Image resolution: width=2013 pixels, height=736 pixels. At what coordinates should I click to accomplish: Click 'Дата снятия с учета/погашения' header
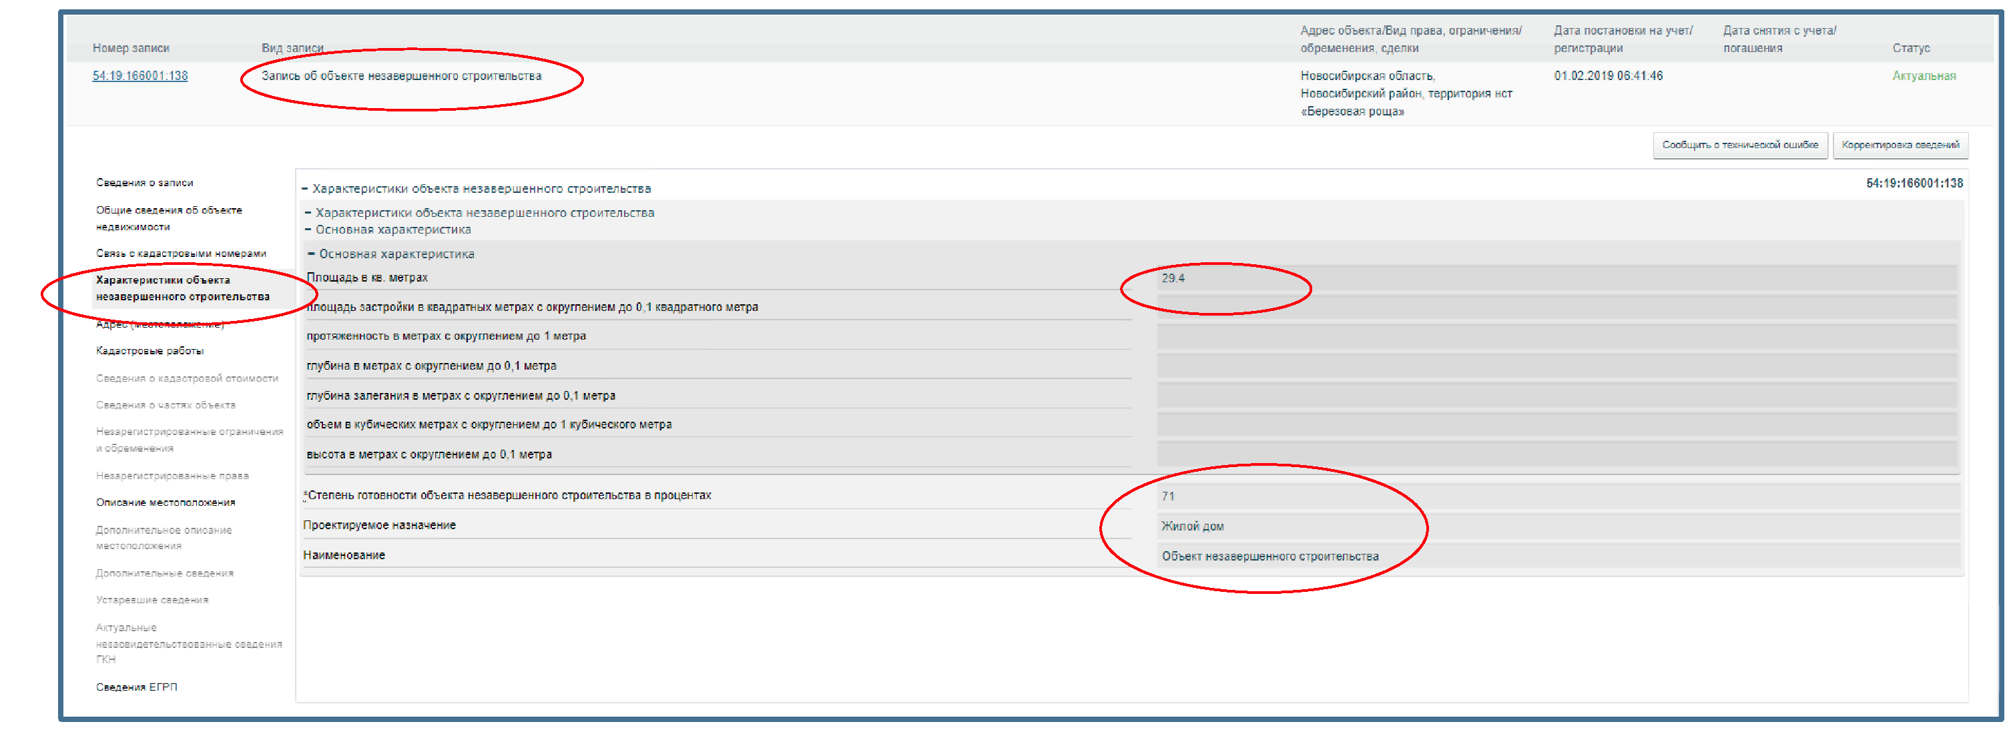click(1780, 39)
